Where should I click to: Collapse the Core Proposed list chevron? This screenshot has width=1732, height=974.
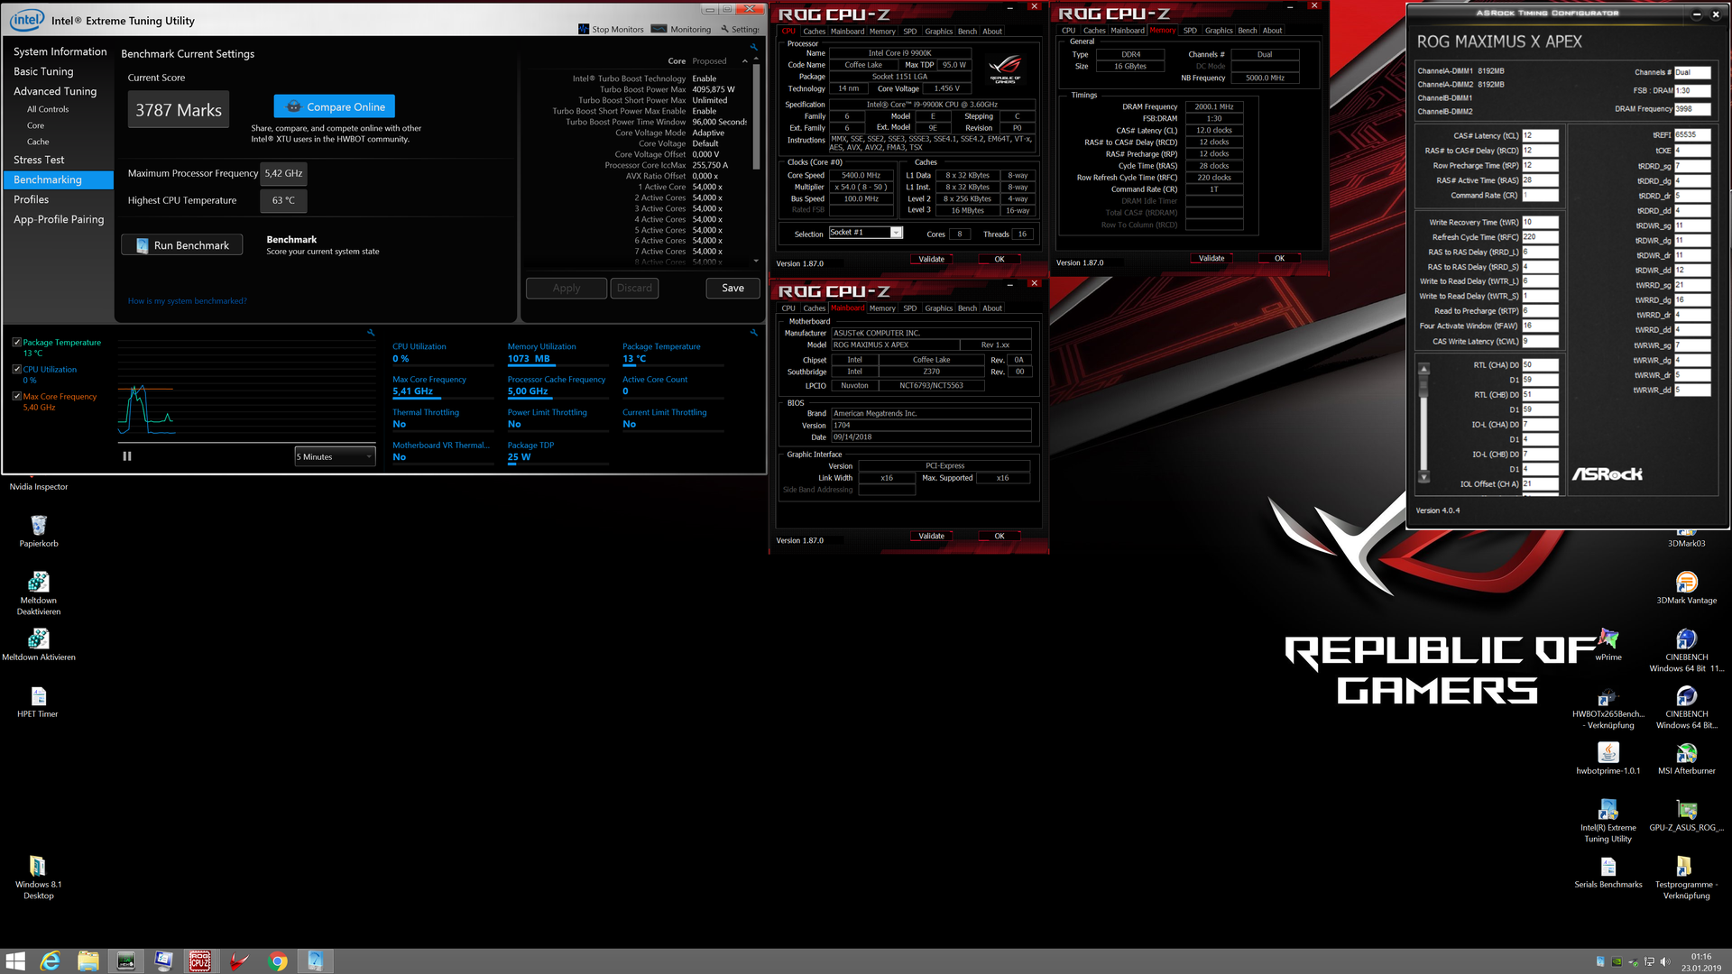click(744, 61)
